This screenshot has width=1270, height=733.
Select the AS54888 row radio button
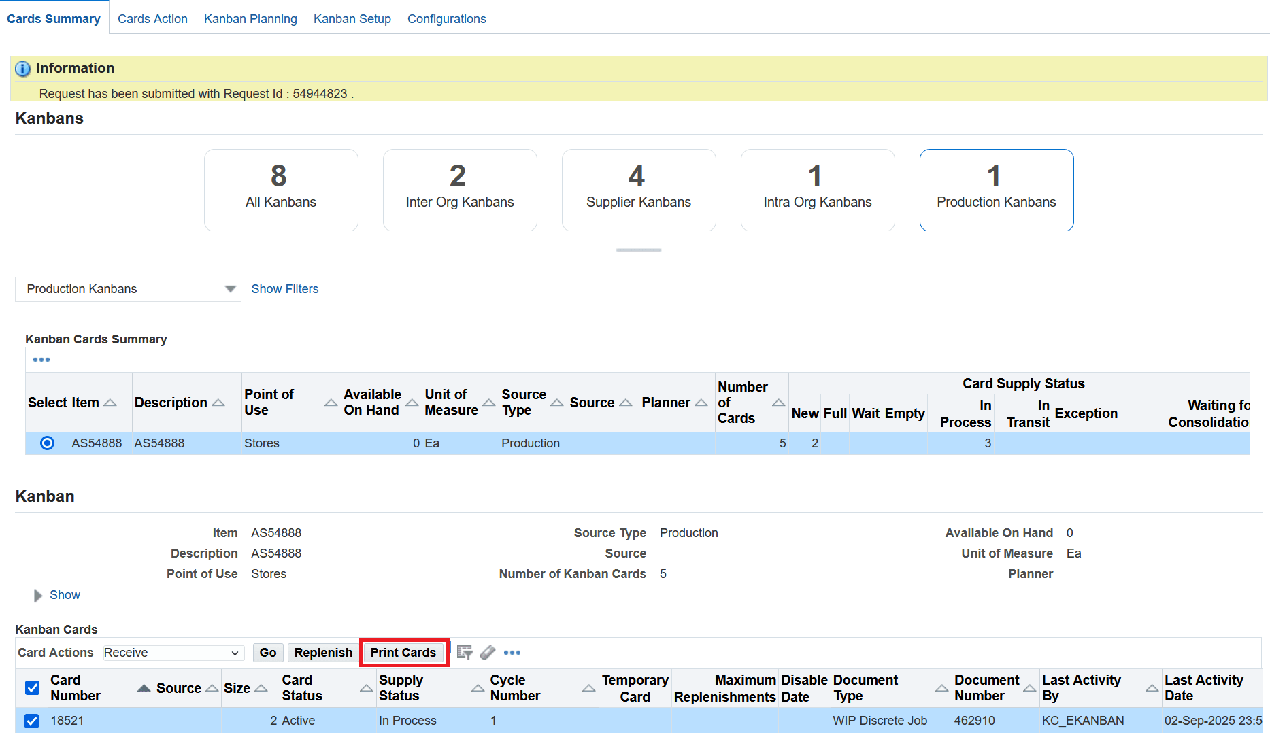pos(47,443)
